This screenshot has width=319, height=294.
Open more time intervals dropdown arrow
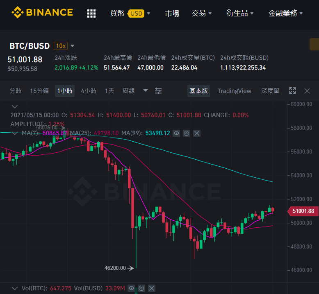pos(145,90)
